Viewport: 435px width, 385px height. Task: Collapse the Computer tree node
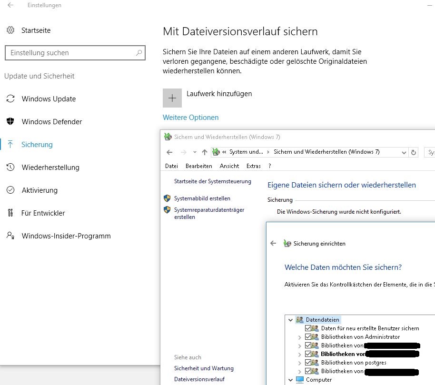[x=290, y=380]
